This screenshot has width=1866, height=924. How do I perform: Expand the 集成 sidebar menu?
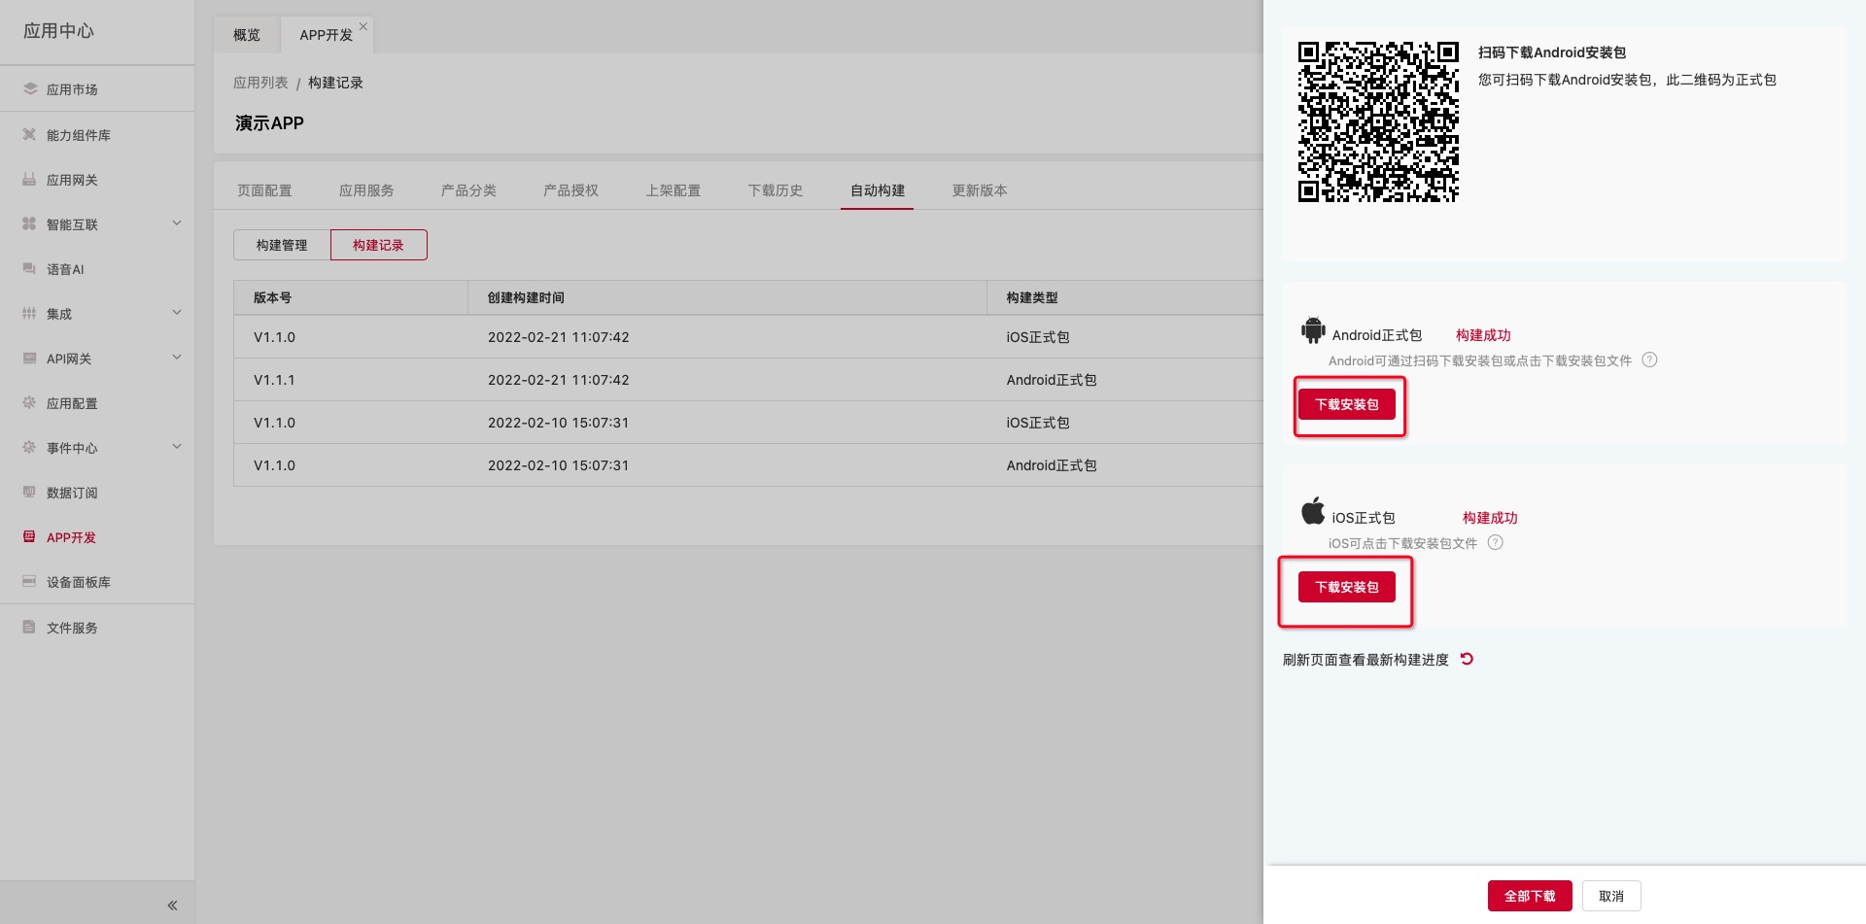(x=177, y=313)
